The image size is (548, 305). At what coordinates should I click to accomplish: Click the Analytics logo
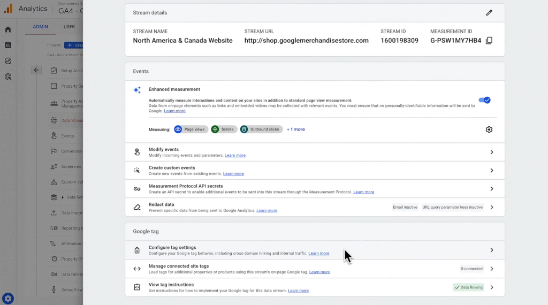[x=8, y=9]
